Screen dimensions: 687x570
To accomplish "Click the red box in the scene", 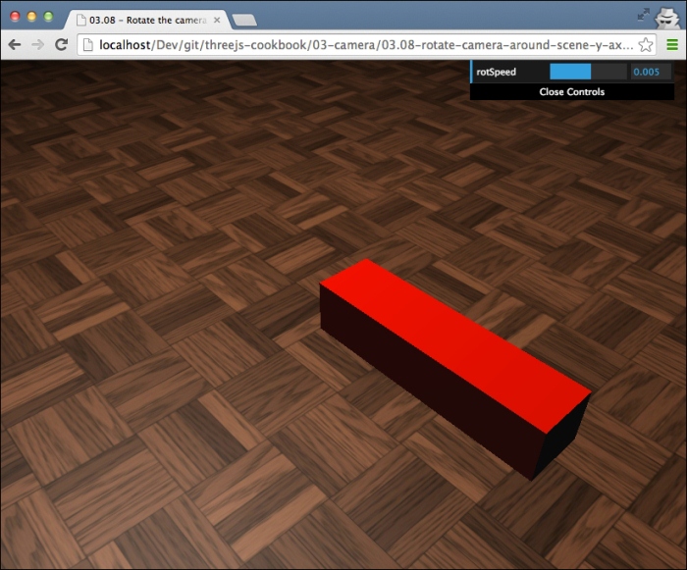I will (x=453, y=367).
